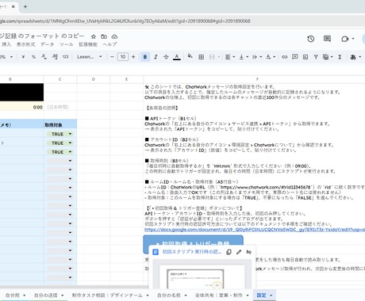
Task: Open vertical align options
Action: coord(244,57)
